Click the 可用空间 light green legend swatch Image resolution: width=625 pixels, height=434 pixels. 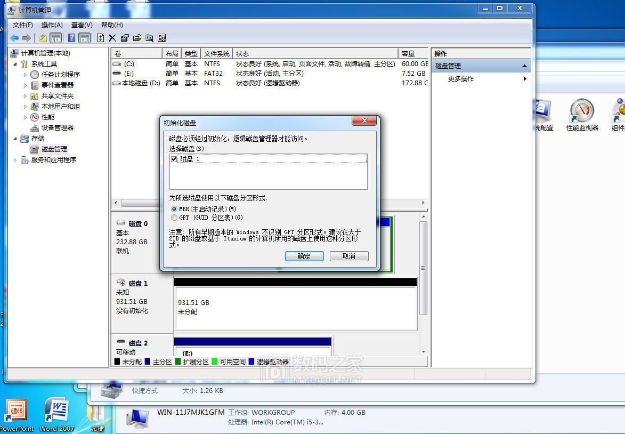coord(214,361)
